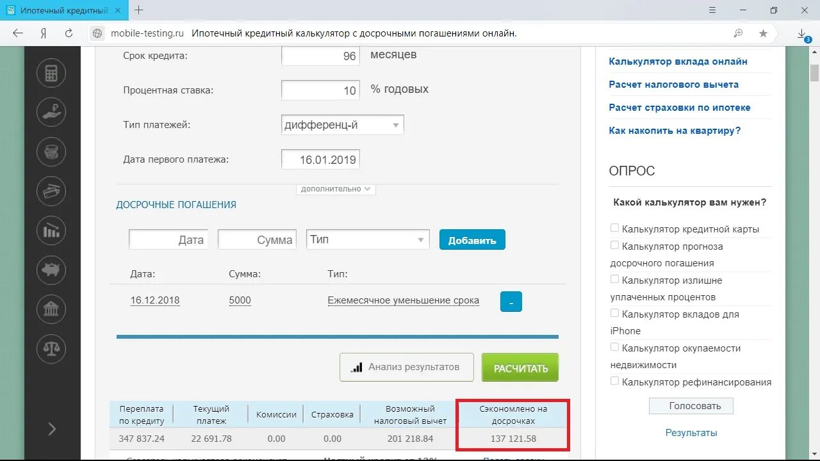Open browser downloads icon
Viewport: 820px width, 461px height.
(803, 35)
